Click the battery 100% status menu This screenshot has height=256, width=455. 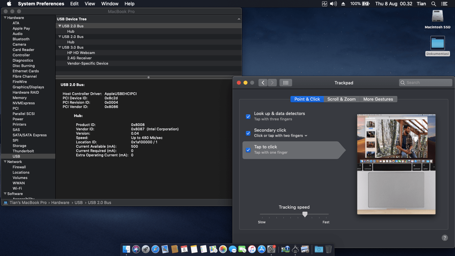click(360, 4)
